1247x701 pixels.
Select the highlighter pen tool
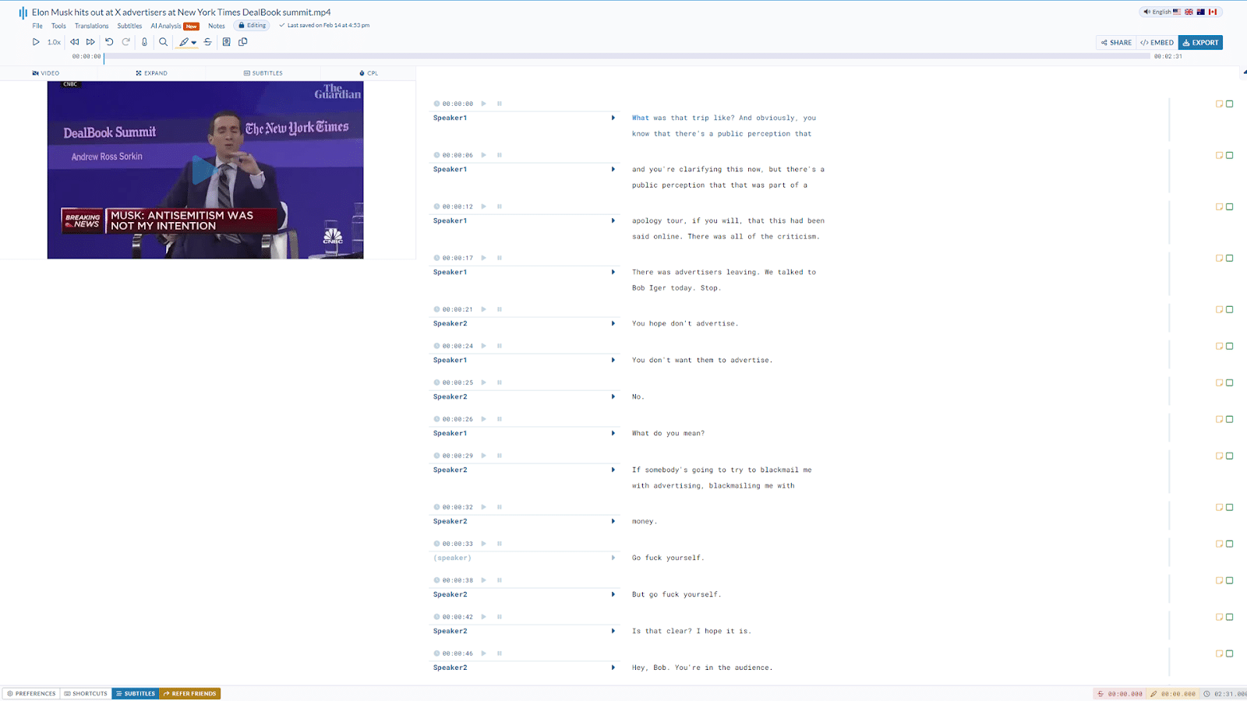coord(184,42)
